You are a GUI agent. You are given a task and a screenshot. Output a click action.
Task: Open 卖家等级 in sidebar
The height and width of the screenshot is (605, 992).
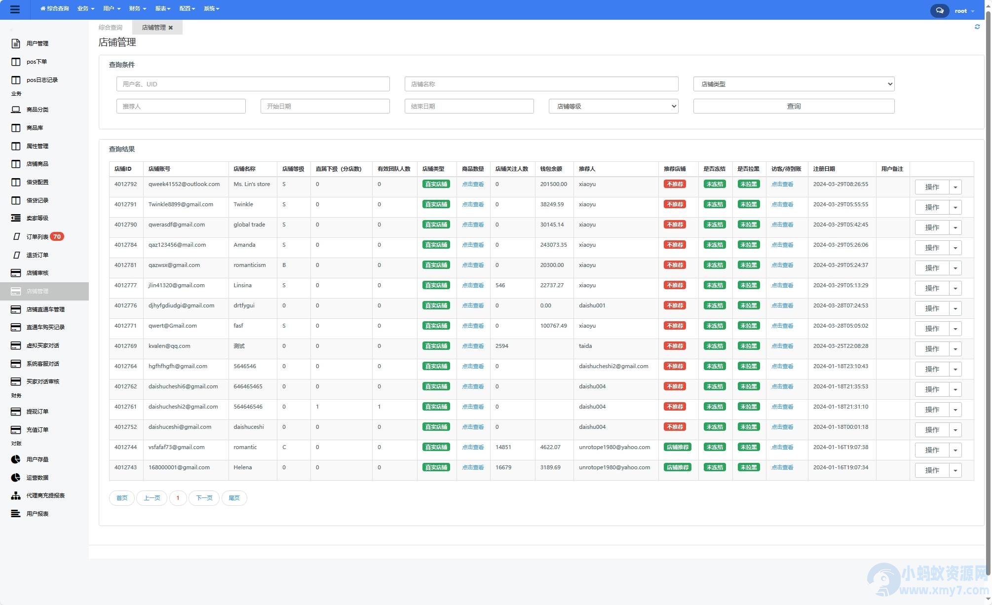pyautogui.click(x=38, y=218)
